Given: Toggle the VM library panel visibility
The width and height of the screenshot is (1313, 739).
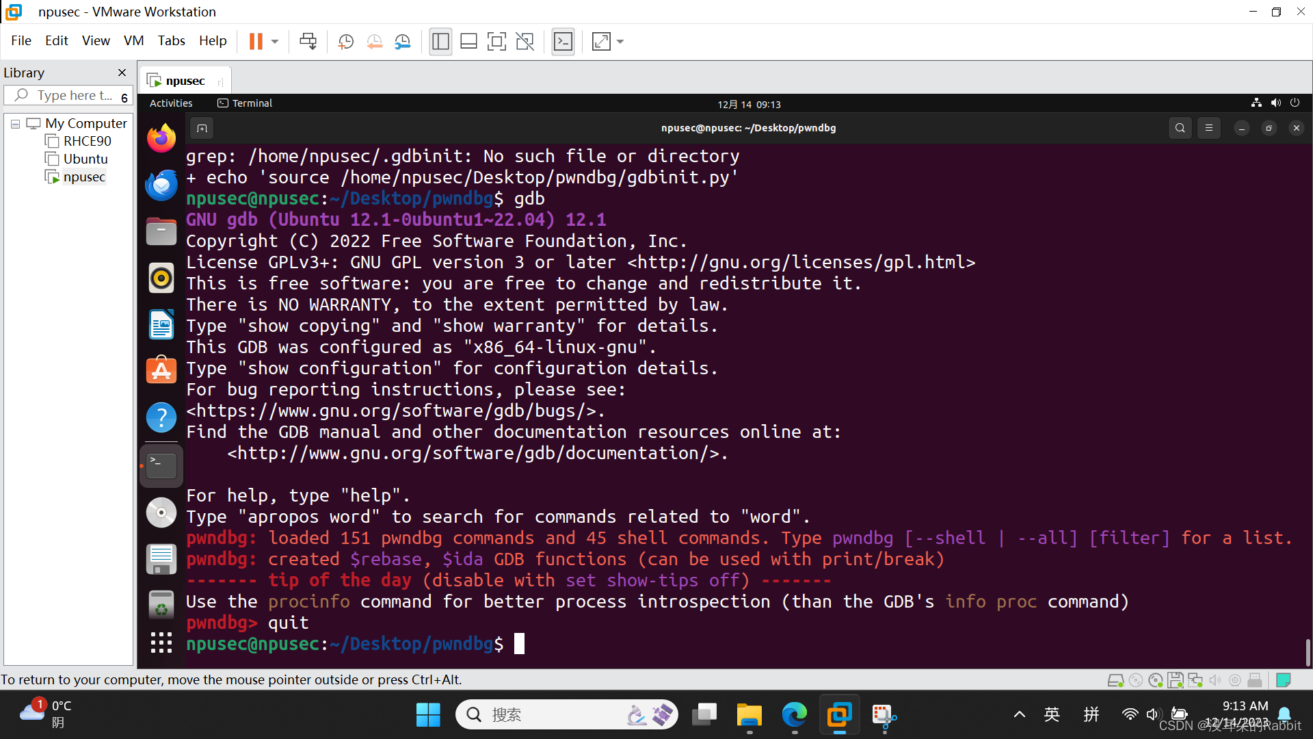Looking at the screenshot, I should pos(121,72).
